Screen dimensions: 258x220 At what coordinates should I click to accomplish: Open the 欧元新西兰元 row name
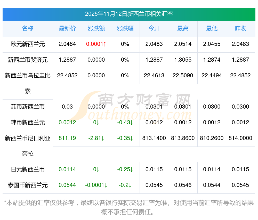coord(28,44)
